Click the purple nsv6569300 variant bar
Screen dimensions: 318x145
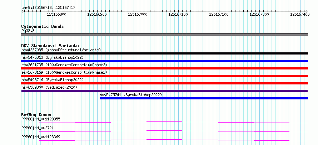pos(165,91)
